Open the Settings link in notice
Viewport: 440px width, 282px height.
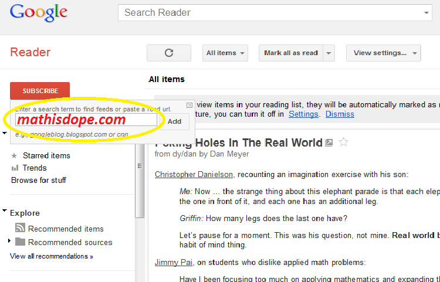pos(303,114)
